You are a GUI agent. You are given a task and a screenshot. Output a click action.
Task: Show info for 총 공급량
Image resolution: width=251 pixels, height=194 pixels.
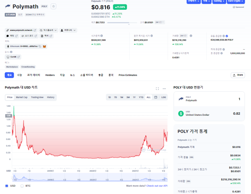222,53
